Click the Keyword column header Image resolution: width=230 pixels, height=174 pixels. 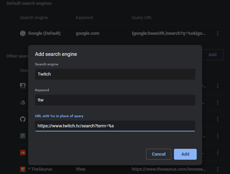coord(84,18)
